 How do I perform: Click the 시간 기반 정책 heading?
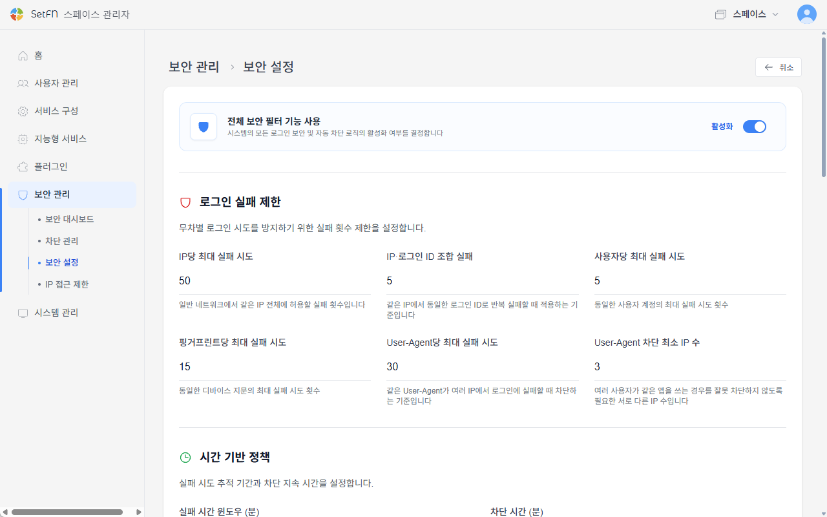click(x=235, y=458)
